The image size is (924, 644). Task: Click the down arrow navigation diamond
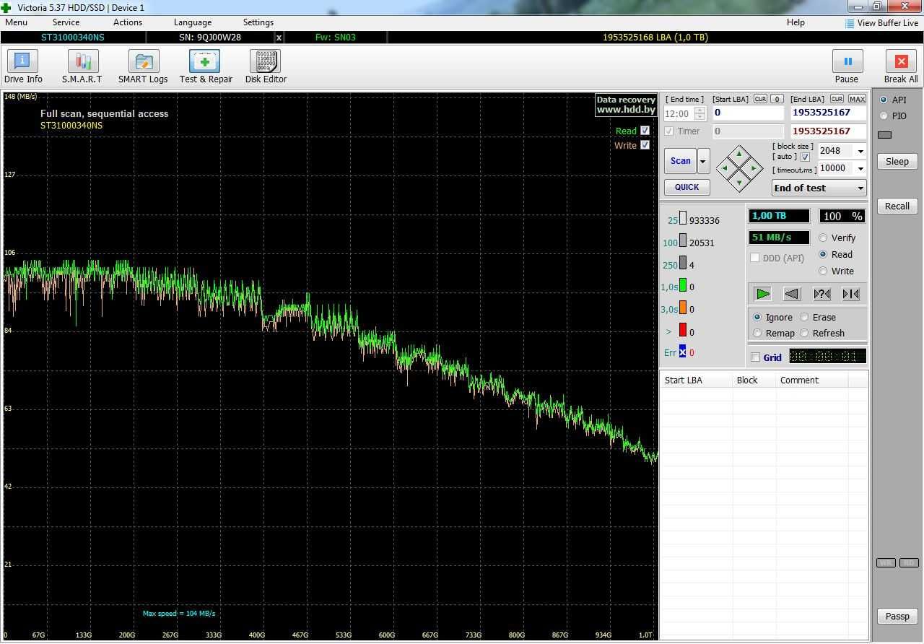(x=739, y=183)
